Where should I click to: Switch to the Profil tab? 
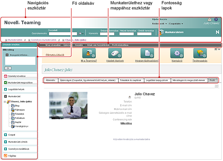tap(213, 80)
